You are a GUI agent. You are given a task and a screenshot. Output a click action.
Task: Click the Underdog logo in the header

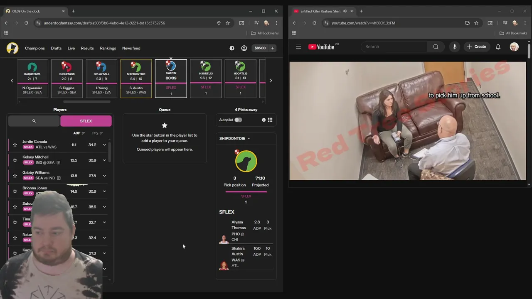pyautogui.click(x=12, y=48)
